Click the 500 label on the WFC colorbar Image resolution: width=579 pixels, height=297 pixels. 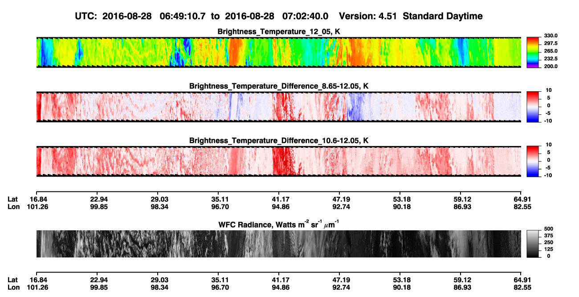pos(549,228)
